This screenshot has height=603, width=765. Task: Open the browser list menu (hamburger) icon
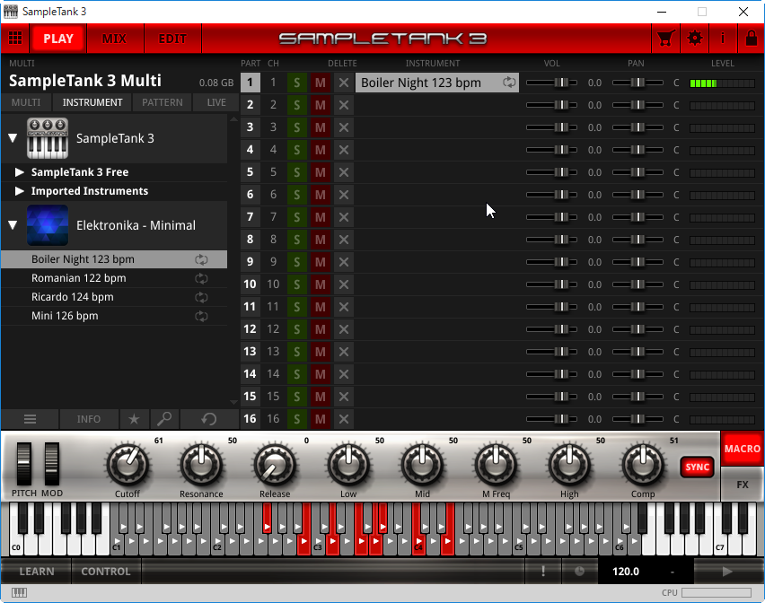point(31,419)
